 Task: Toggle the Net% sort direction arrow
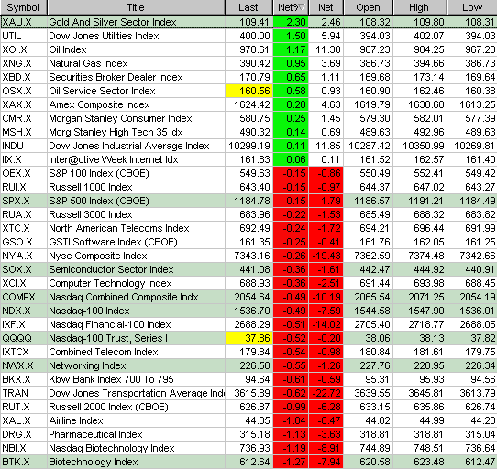pyautogui.click(x=302, y=7)
